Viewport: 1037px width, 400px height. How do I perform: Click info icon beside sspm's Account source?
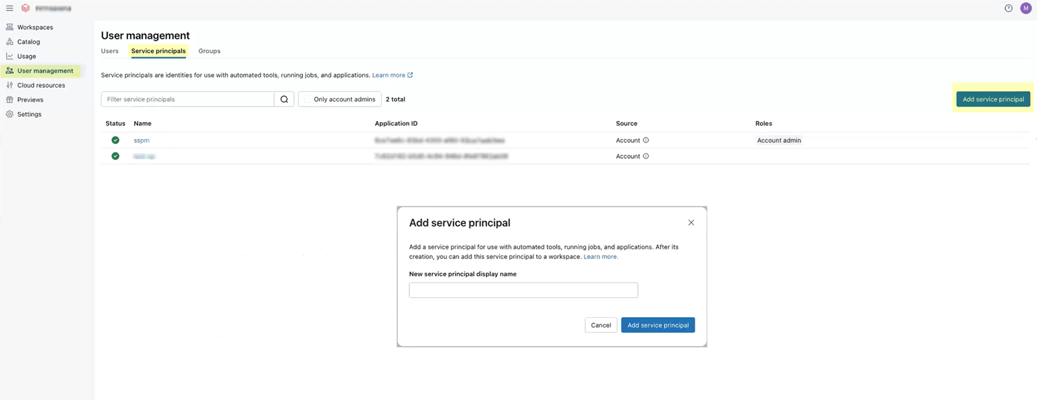click(x=646, y=140)
